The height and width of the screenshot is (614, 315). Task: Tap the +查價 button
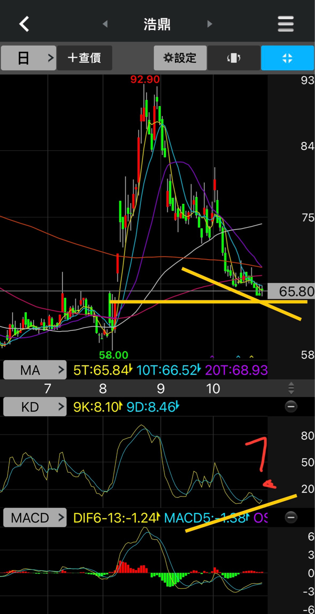click(x=84, y=58)
